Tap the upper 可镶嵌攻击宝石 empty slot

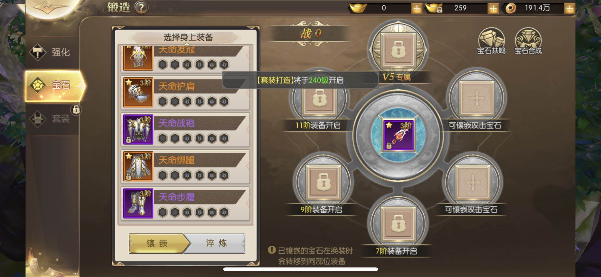(476, 98)
